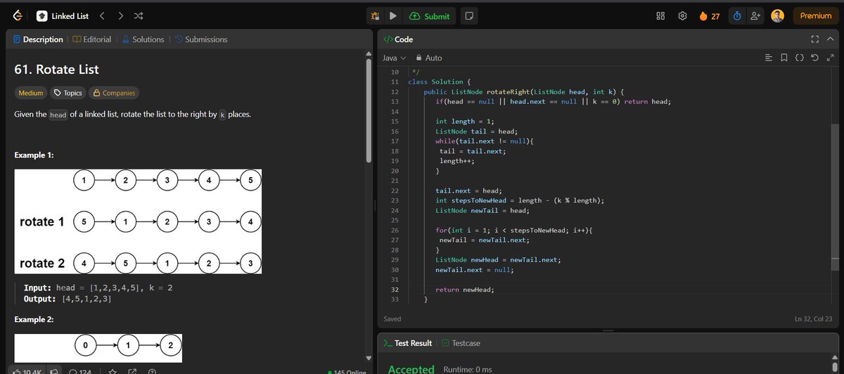Expand the editor with diagonal arrows icon
Screen dimensions: 844x374
pos(830,58)
